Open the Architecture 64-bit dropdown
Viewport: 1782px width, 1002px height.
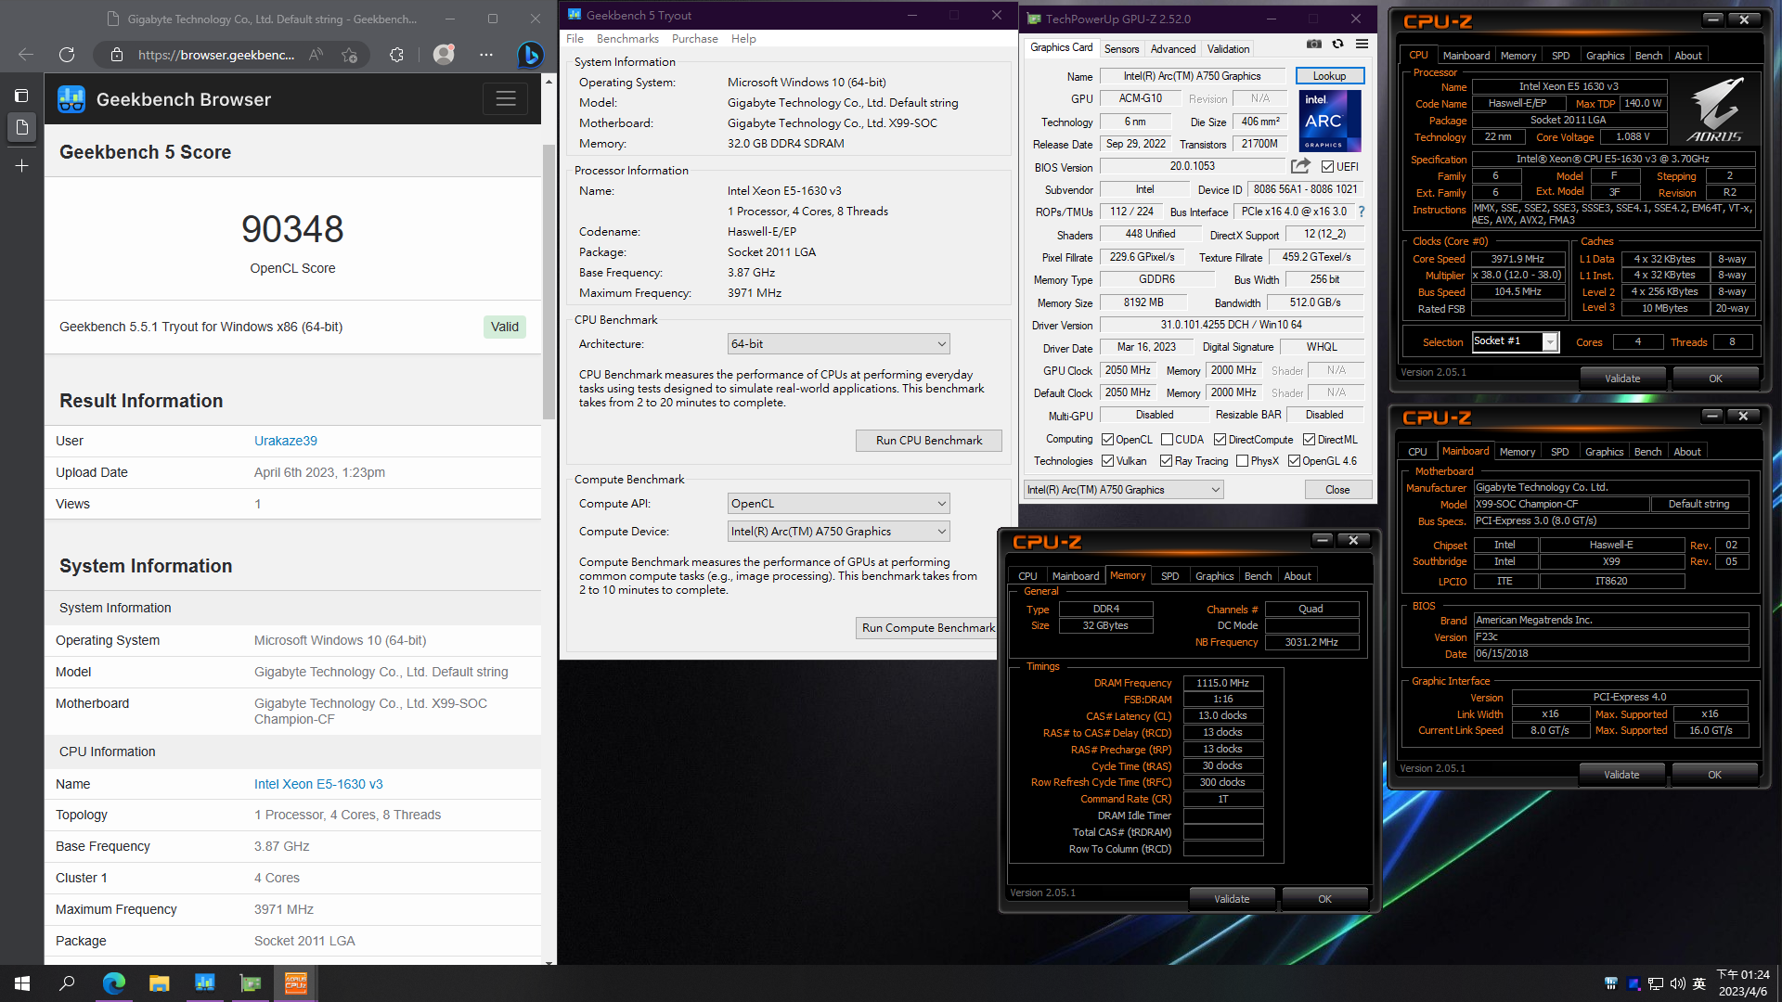(x=839, y=344)
